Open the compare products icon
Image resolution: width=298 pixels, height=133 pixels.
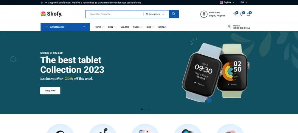(235, 14)
